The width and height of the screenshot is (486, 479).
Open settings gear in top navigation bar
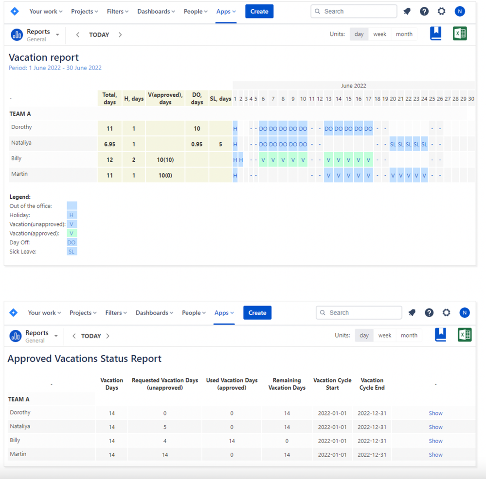[x=441, y=12]
